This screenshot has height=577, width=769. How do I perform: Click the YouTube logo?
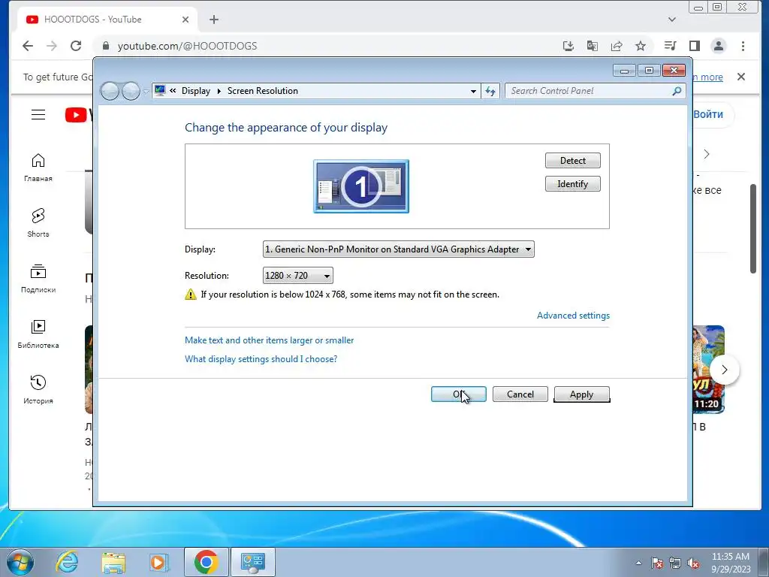coord(78,115)
